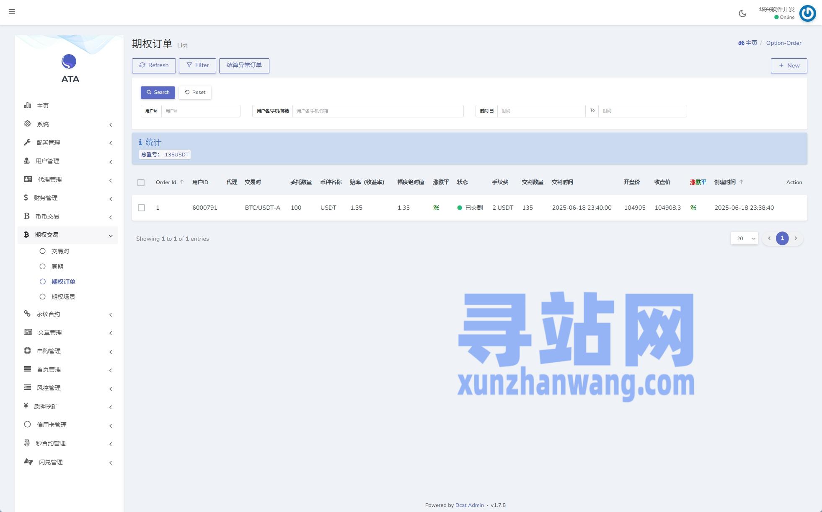Click the 秒合约管理 spiral icon

[27, 443]
